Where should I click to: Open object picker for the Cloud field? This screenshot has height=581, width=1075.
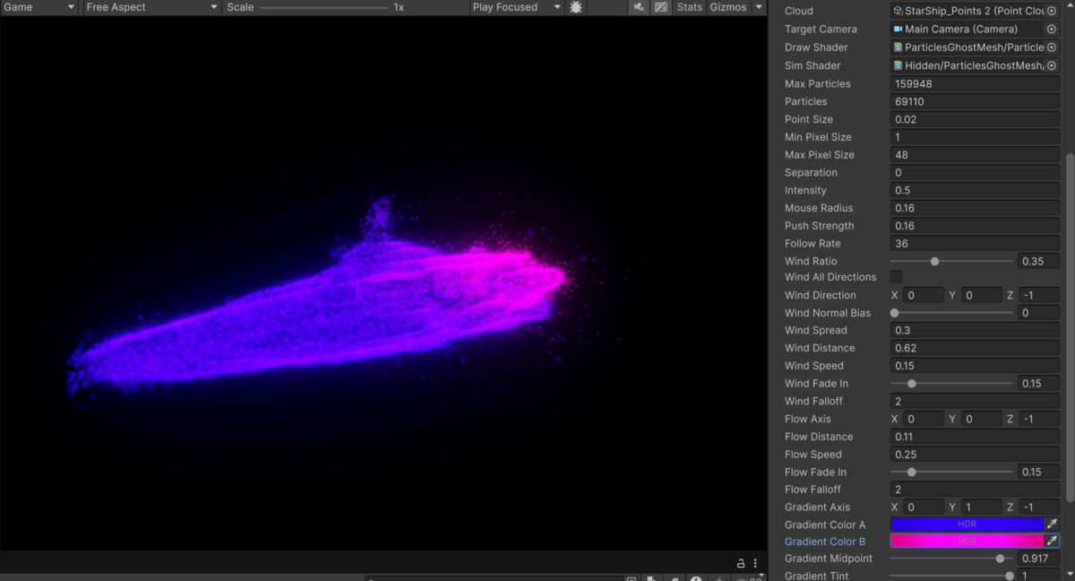(x=1052, y=11)
